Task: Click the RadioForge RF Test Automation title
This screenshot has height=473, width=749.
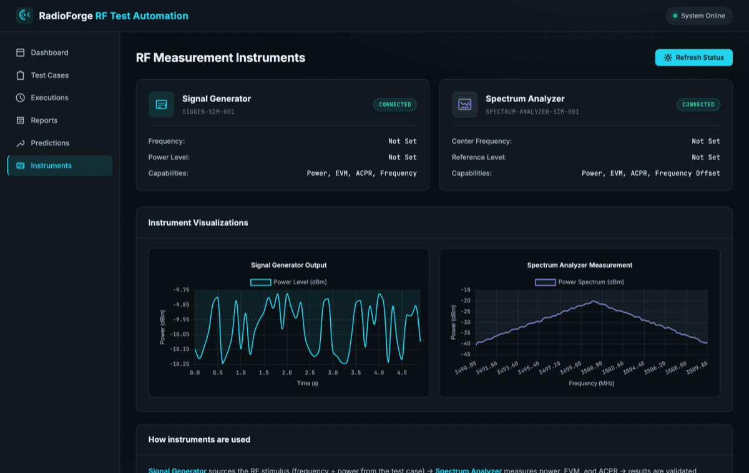Action: point(114,16)
